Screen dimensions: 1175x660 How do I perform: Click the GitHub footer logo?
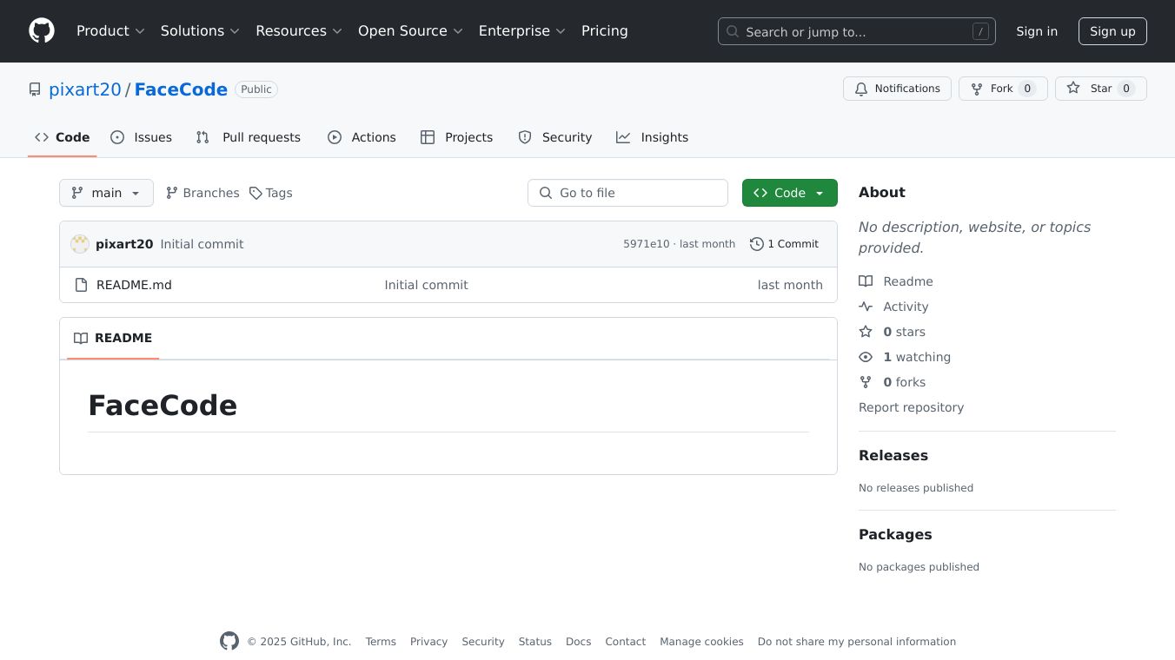click(x=229, y=642)
